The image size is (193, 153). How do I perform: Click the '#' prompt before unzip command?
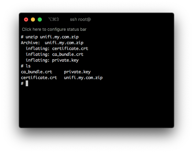22,37
